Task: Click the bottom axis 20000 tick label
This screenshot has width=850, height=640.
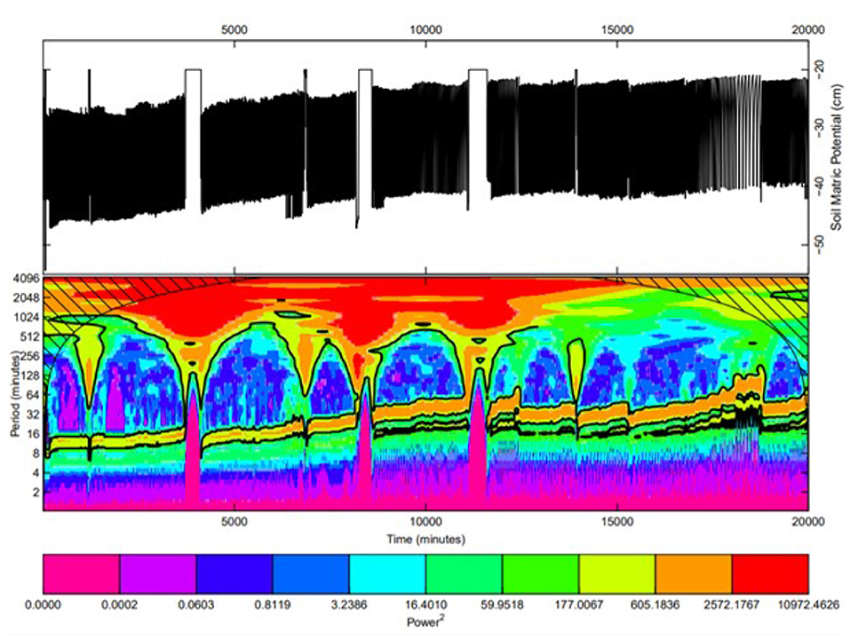Action: (808, 522)
